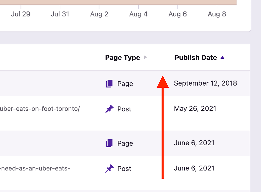The width and height of the screenshot is (261, 192).
Task: Click the Post pin icon beside uber-eats-on-foot-toronto
Action: tap(110, 109)
